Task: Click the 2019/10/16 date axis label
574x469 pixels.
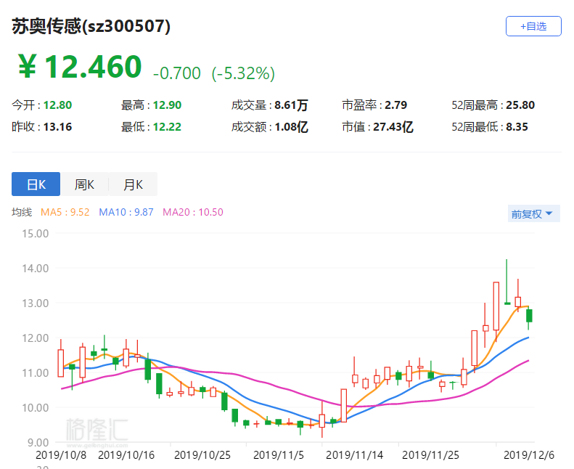Action: [127, 455]
